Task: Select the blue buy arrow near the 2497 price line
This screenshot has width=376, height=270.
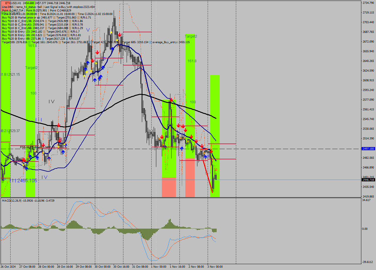Action: pyautogui.click(x=181, y=149)
